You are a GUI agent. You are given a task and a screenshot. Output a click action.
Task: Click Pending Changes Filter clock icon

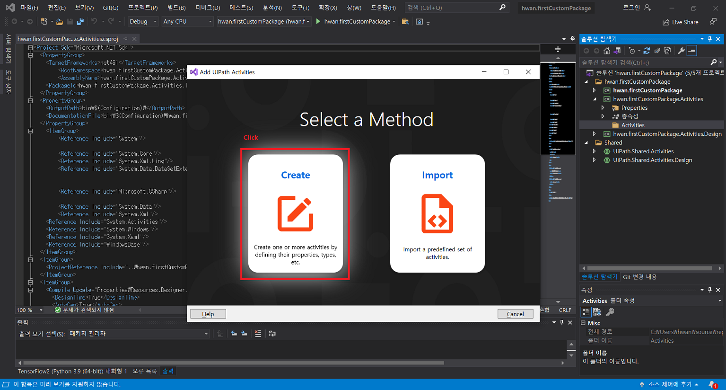point(632,51)
